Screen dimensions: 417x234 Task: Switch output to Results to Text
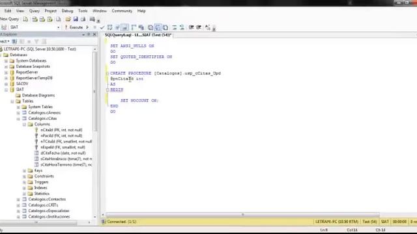151,27
